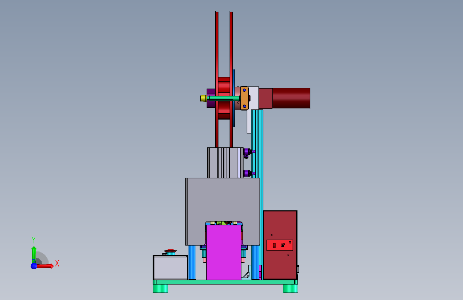Select the purple hub left of the reel
Screen dimensions: 463x300
[x=211, y=98]
